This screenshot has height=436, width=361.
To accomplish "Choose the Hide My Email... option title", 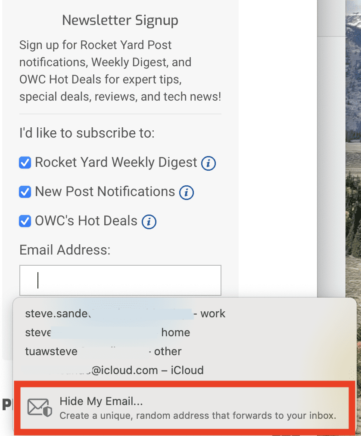I will 101,402.
